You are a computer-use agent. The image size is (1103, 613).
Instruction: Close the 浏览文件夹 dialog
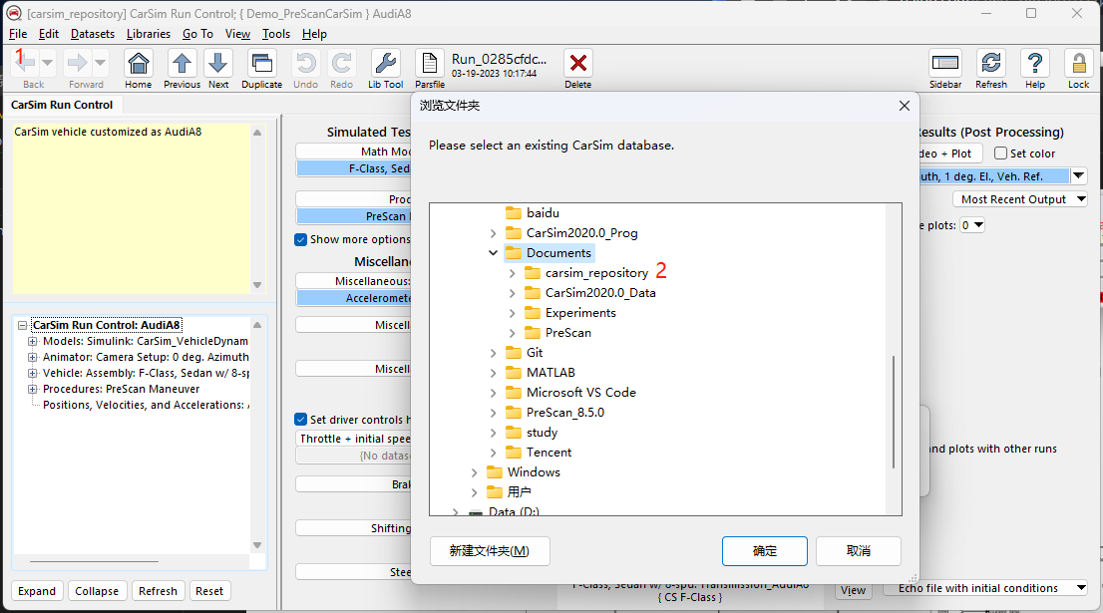click(905, 106)
